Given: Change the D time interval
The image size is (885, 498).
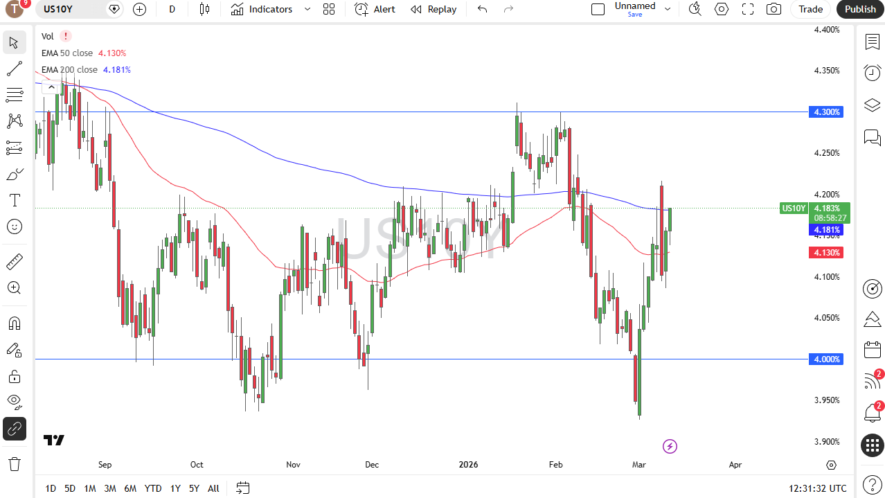Looking at the screenshot, I should coord(172,9).
